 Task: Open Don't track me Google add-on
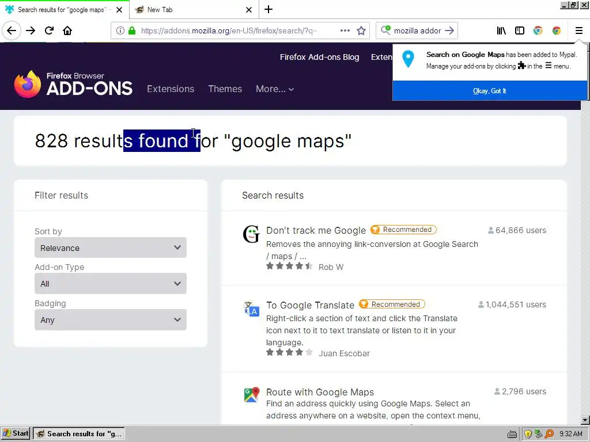(x=316, y=230)
